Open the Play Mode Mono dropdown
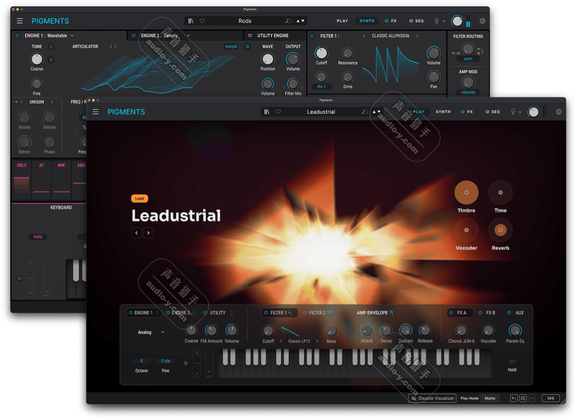This screenshot has width=574, height=419. tap(490, 398)
